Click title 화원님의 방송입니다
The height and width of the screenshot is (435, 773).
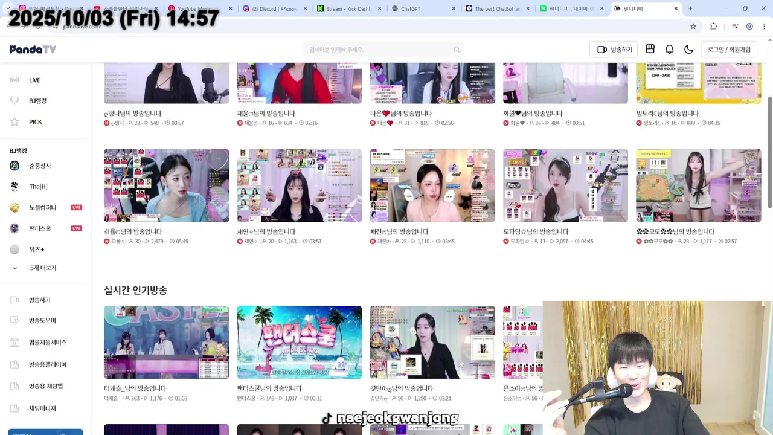[x=533, y=113]
